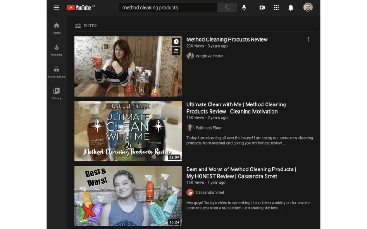
Task: Click description starting 'Hey guys! Today's video'
Action: pyautogui.click(x=248, y=205)
